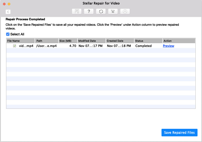
Task: Close the window with red button
Action: [x=4, y=4]
